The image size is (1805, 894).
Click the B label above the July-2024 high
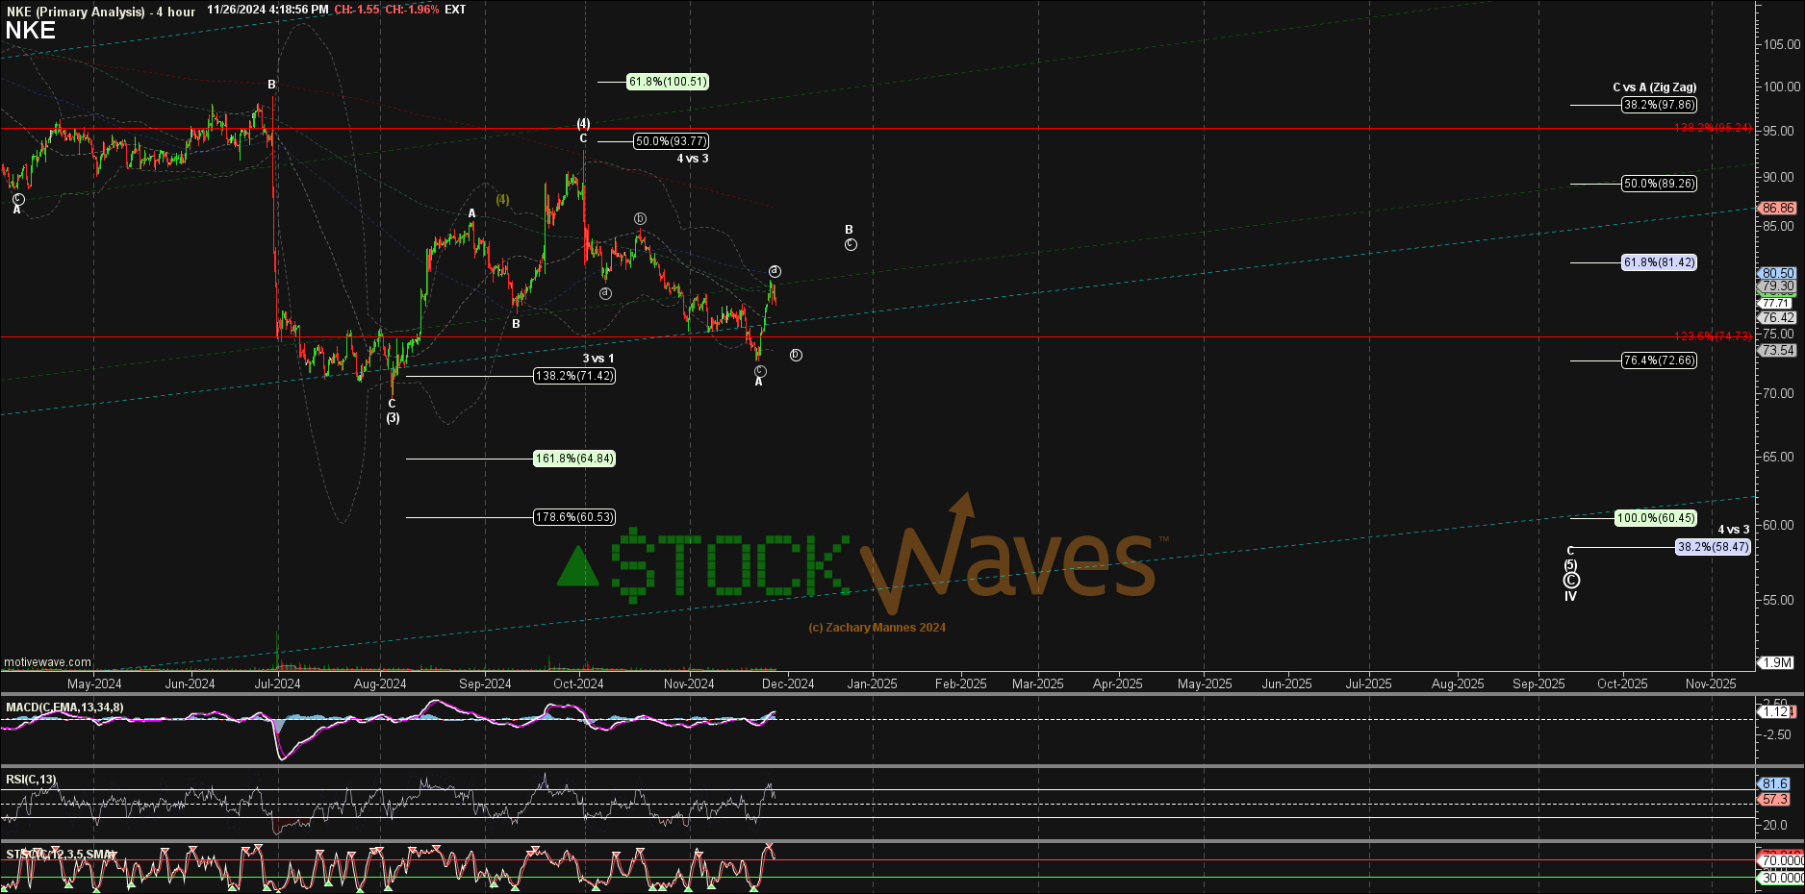coord(271,85)
